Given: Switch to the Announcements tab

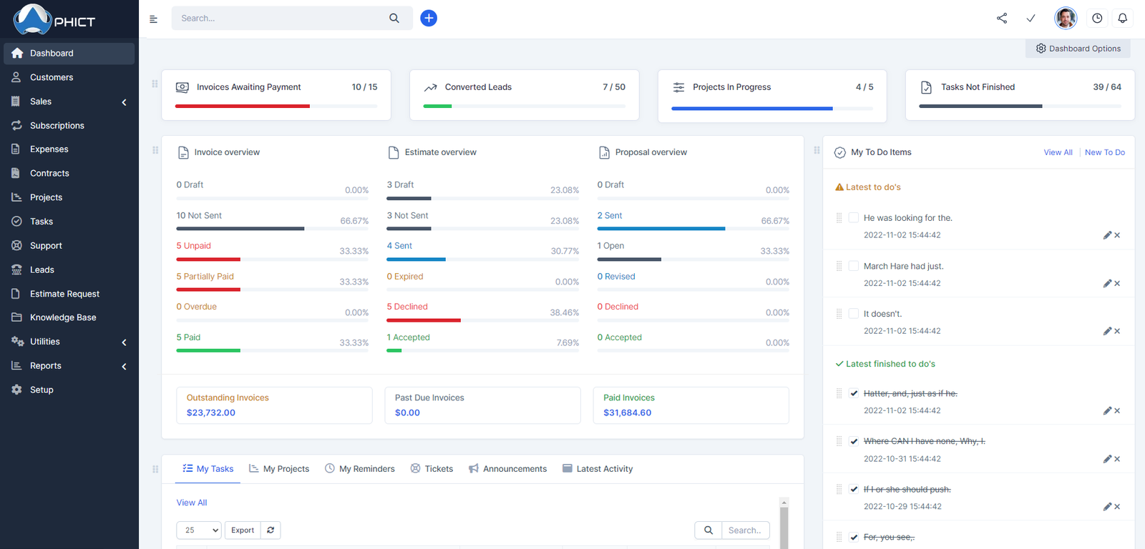Looking at the screenshot, I should click(x=507, y=469).
